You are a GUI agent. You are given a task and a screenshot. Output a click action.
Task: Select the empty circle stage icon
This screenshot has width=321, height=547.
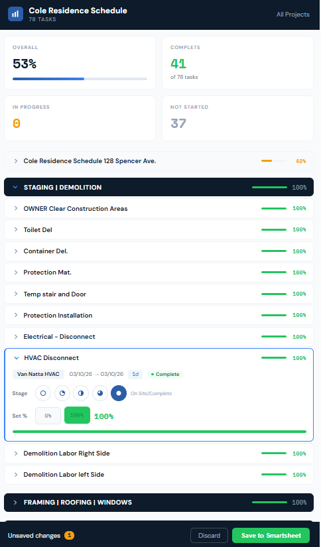(43, 393)
